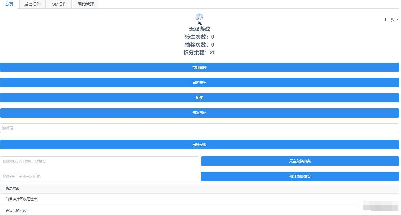This screenshot has height=215, width=401.
Task: Select 仙兽碎片回收属性点 list item
Action: pyautogui.click(x=21, y=199)
